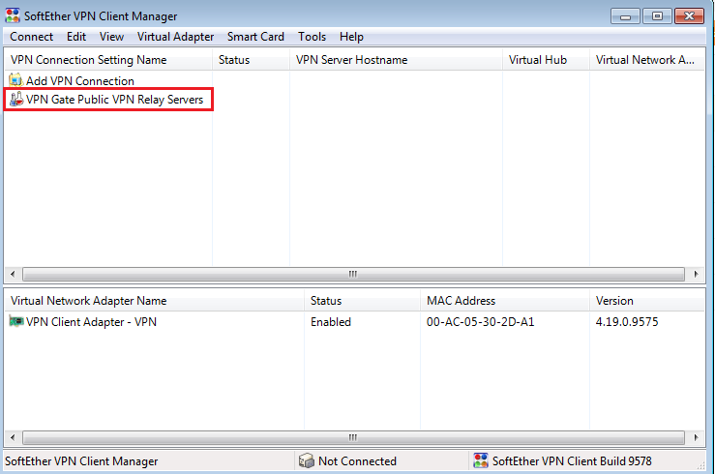Image resolution: width=715 pixels, height=474 pixels.
Task: Click adapter list Status column header
Action: 362,301
